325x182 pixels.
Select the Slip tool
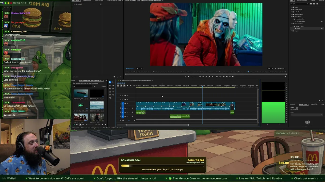pyautogui.click(x=110, y=88)
